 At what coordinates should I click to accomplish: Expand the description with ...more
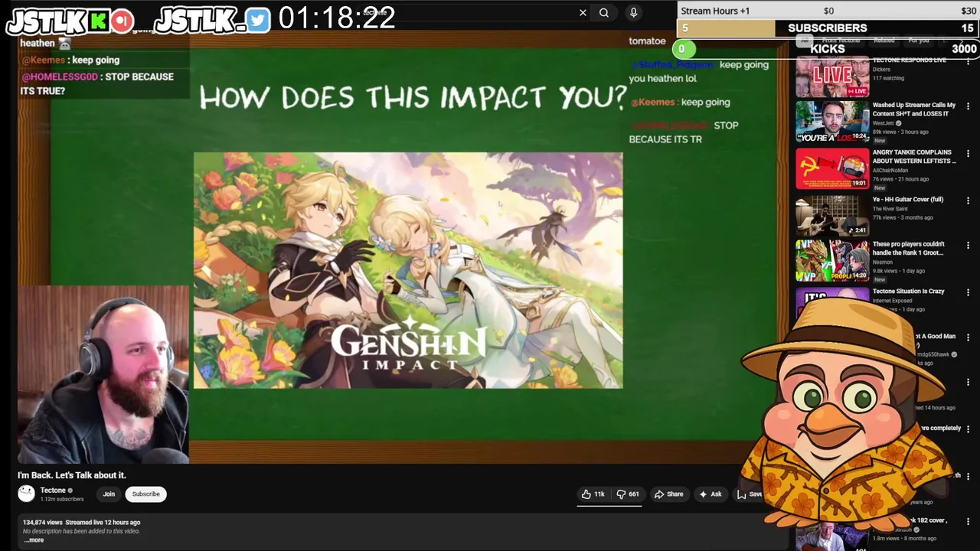coord(34,540)
